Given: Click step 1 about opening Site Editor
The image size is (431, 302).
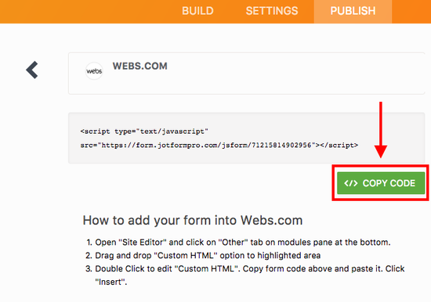Looking at the screenshot, I should coord(238,243).
